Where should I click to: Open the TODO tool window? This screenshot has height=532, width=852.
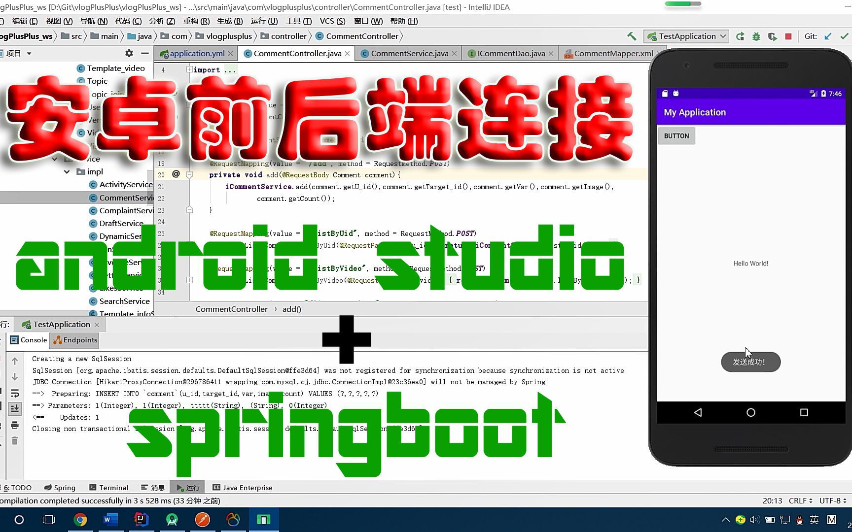point(18,488)
